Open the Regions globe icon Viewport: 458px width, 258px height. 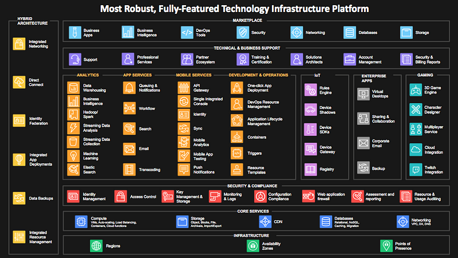[x=96, y=246]
